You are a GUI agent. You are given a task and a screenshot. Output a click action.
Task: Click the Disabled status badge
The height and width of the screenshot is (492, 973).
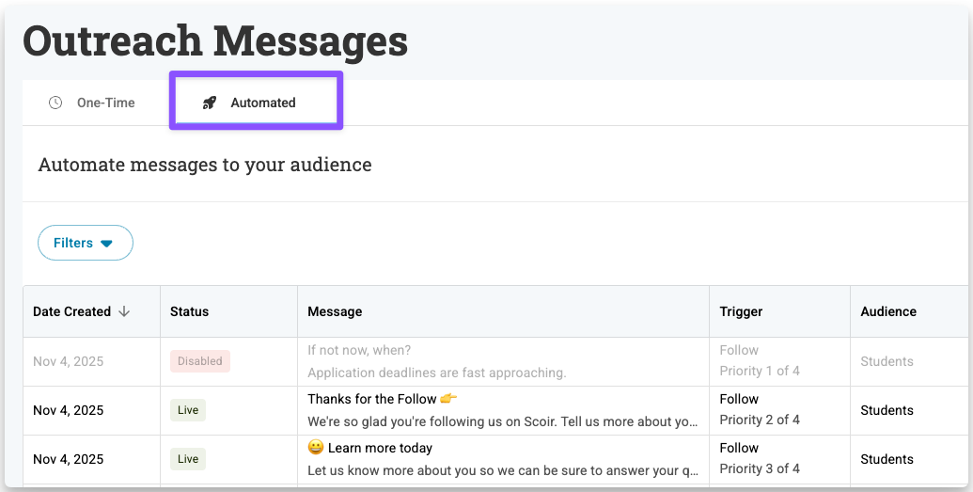[200, 361]
